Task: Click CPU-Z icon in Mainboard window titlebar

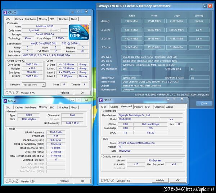Action: coord(101,100)
